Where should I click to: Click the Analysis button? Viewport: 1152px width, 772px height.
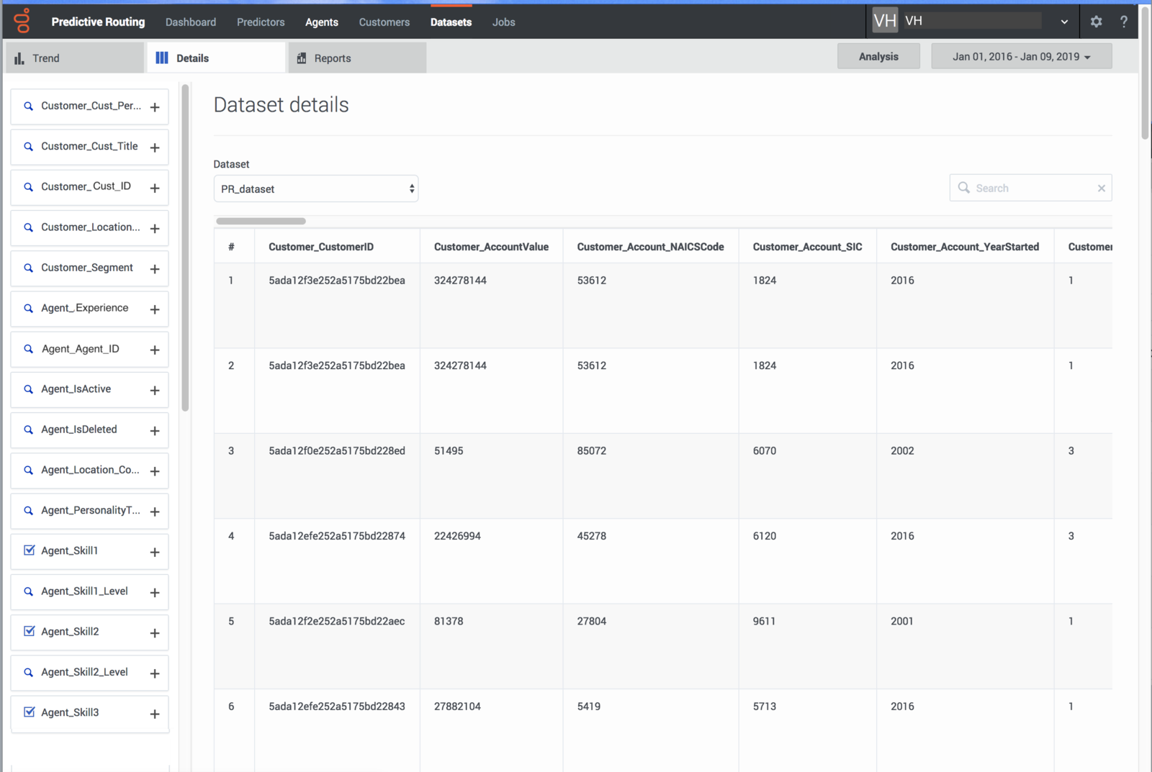pyautogui.click(x=878, y=57)
